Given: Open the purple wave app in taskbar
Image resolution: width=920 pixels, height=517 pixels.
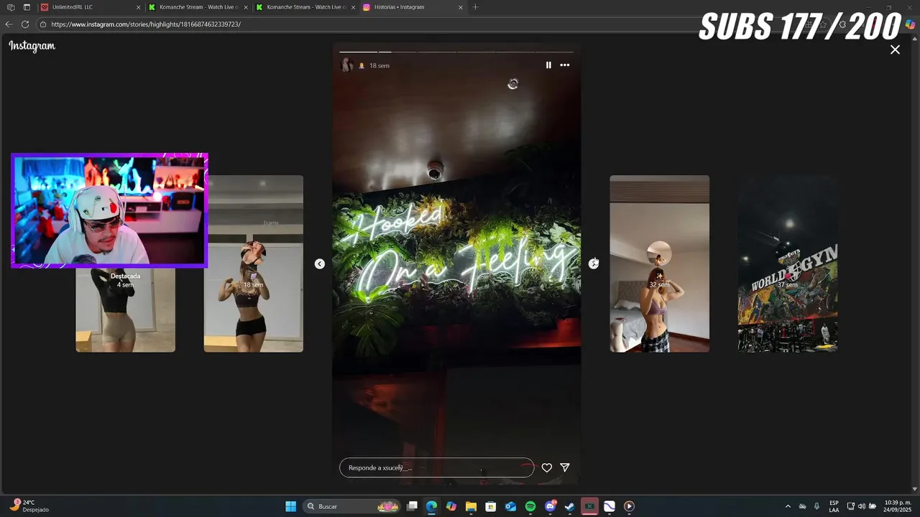Looking at the screenshot, I should pos(609,506).
